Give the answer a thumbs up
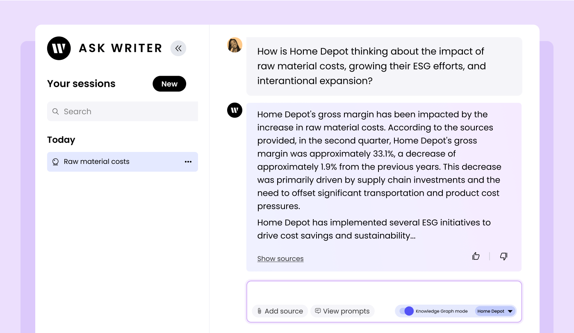Screen dimensions: 574x333 (476, 256)
